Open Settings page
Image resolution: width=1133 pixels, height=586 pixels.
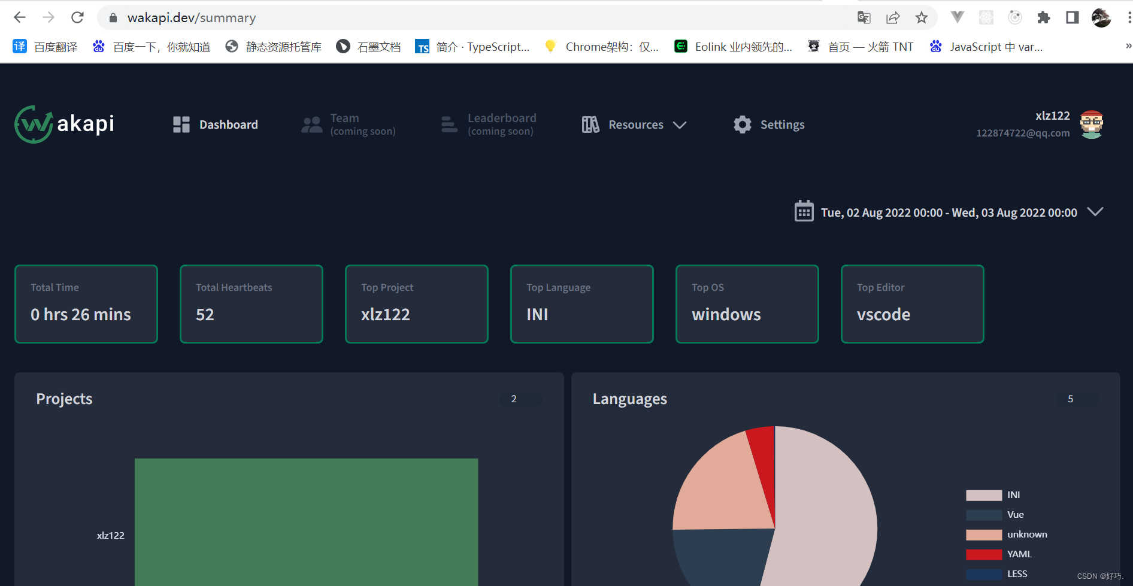[770, 125]
